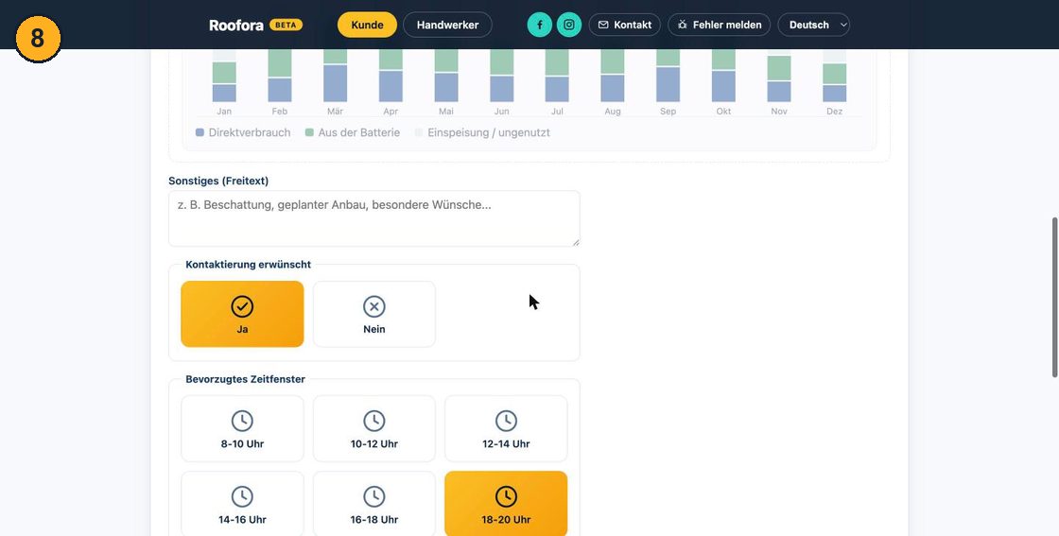This screenshot has width=1059, height=536.
Task: Click into the Sonstiges free text field
Action: pyautogui.click(x=374, y=218)
